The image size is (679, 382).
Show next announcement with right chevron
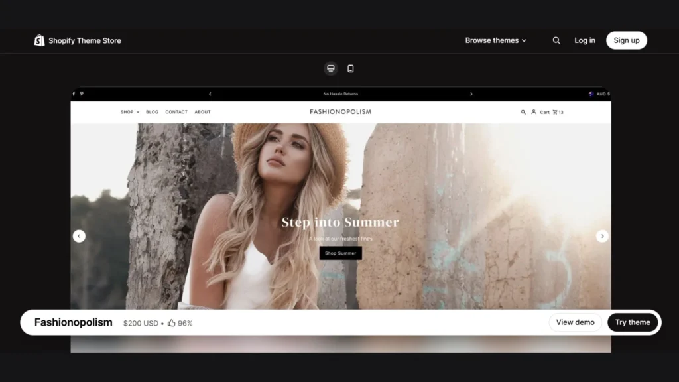(x=471, y=94)
